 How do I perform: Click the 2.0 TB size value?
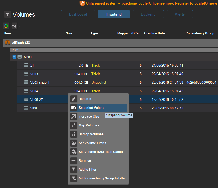[83, 65]
